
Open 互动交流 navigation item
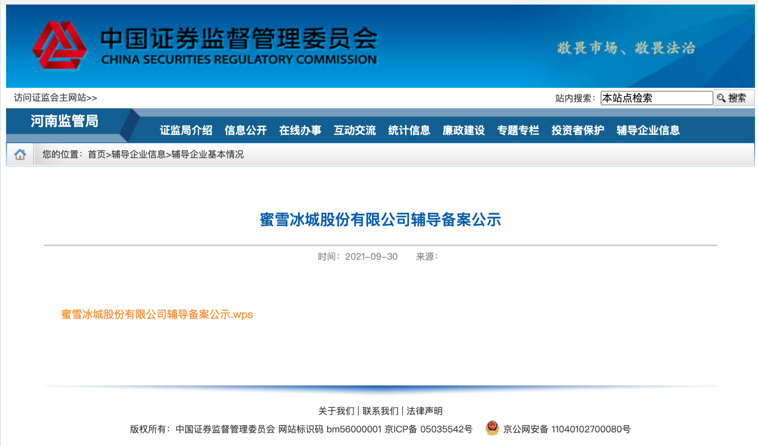[355, 130]
